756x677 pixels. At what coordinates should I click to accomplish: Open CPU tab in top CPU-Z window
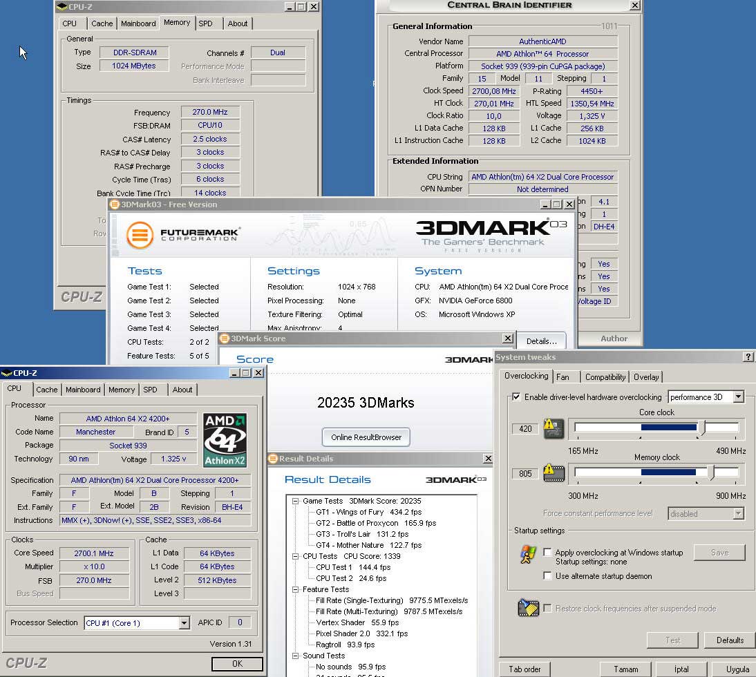tap(69, 23)
